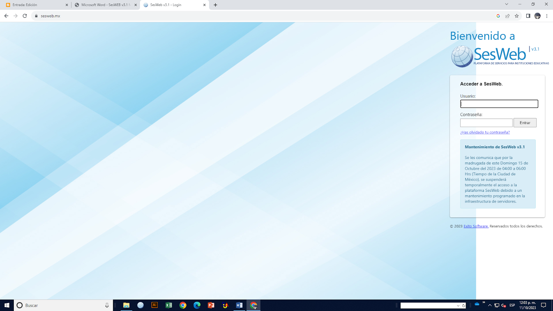Share this page using the share icon
The image size is (553, 311).
[507, 16]
